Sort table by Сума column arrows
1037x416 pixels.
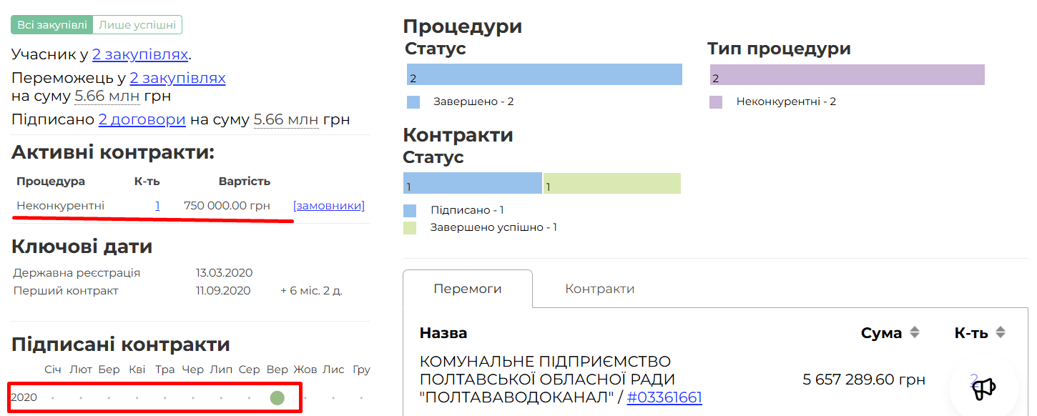tap(913, 332)
